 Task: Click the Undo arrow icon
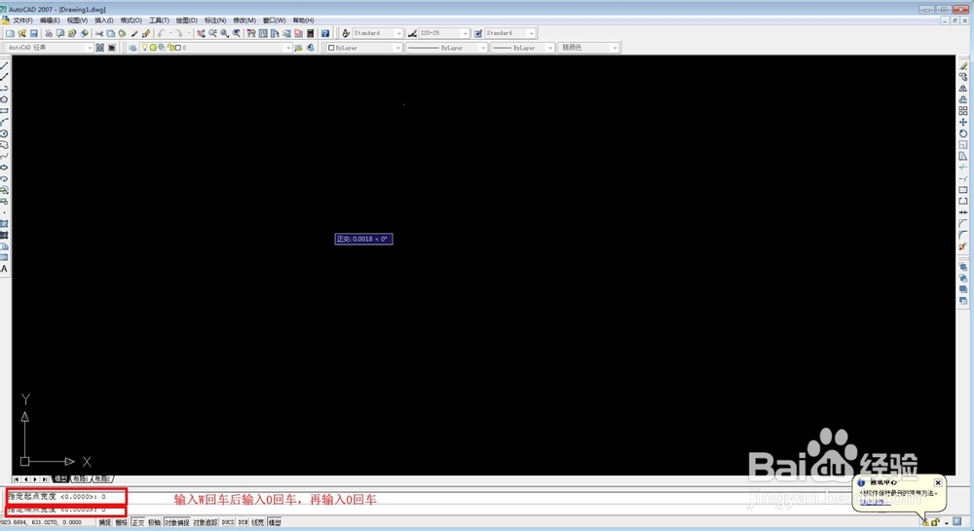pyautogui.click(x=161, y=33)
